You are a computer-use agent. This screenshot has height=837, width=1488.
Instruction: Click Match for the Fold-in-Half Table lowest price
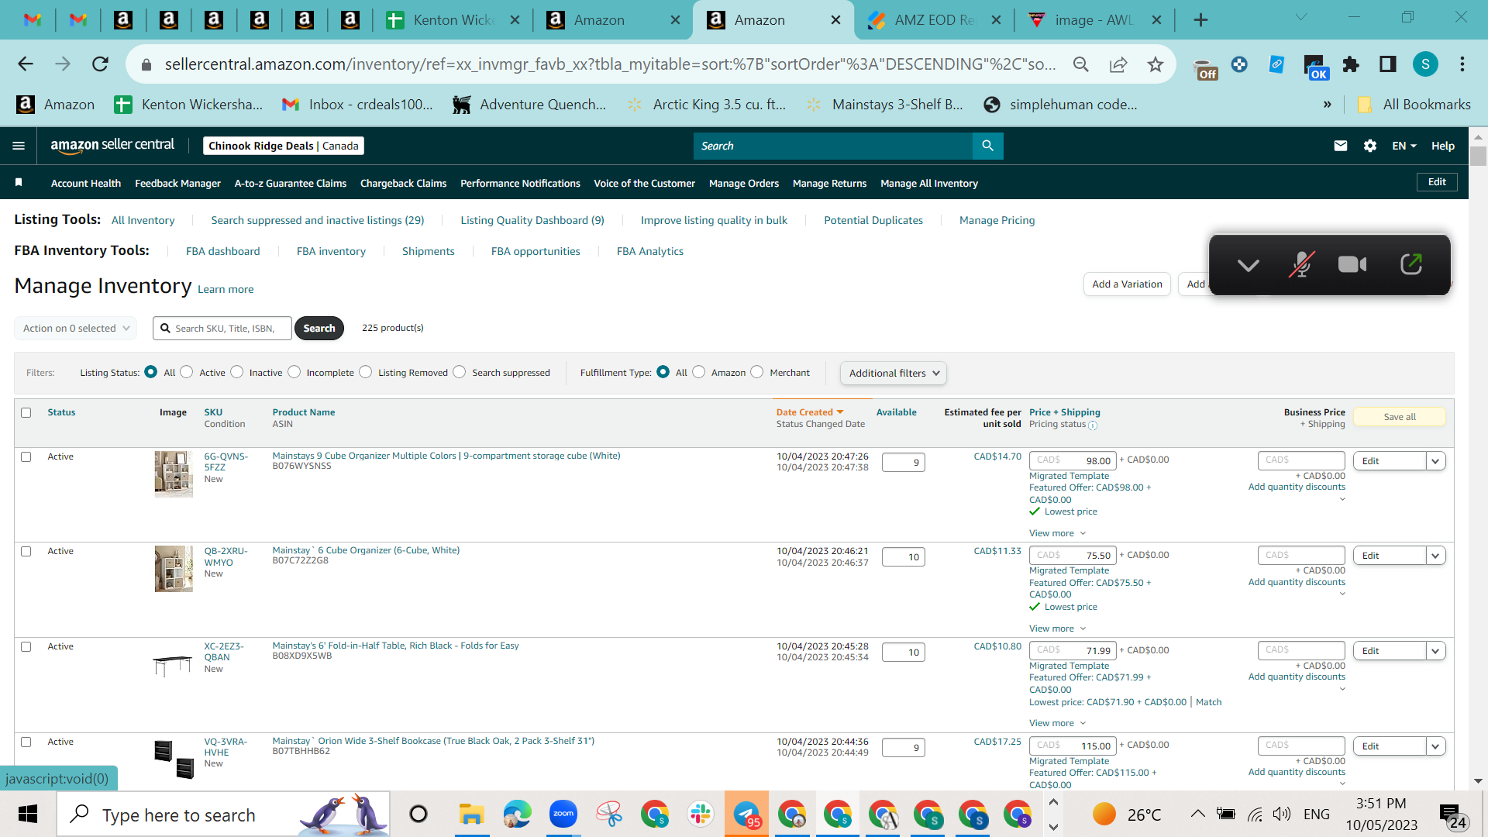tap(1208, 702)
